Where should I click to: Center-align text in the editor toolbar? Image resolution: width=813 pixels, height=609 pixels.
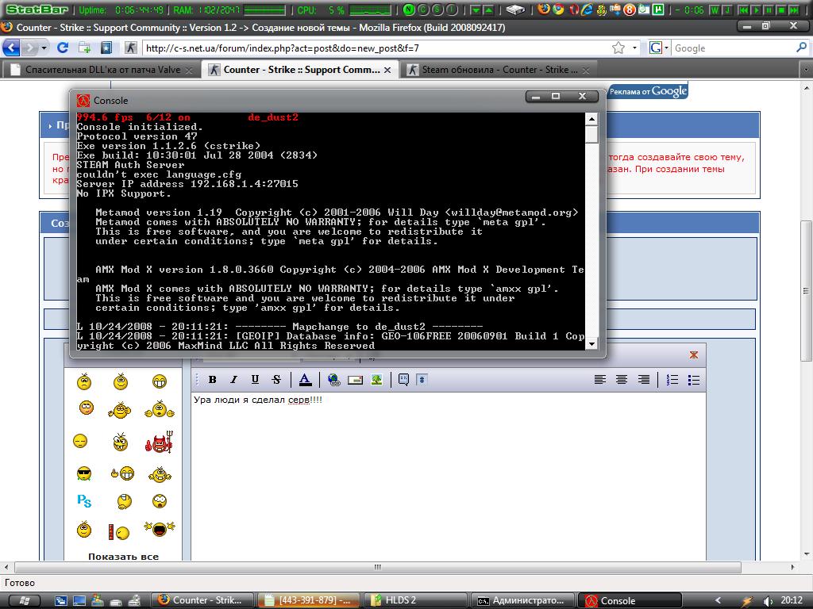[622, 380]
